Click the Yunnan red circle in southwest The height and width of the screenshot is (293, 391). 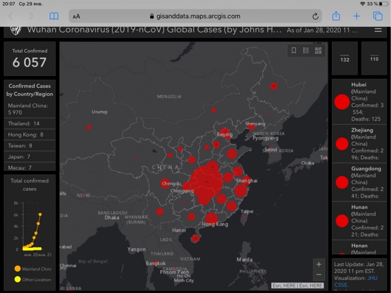coord(160,212)
